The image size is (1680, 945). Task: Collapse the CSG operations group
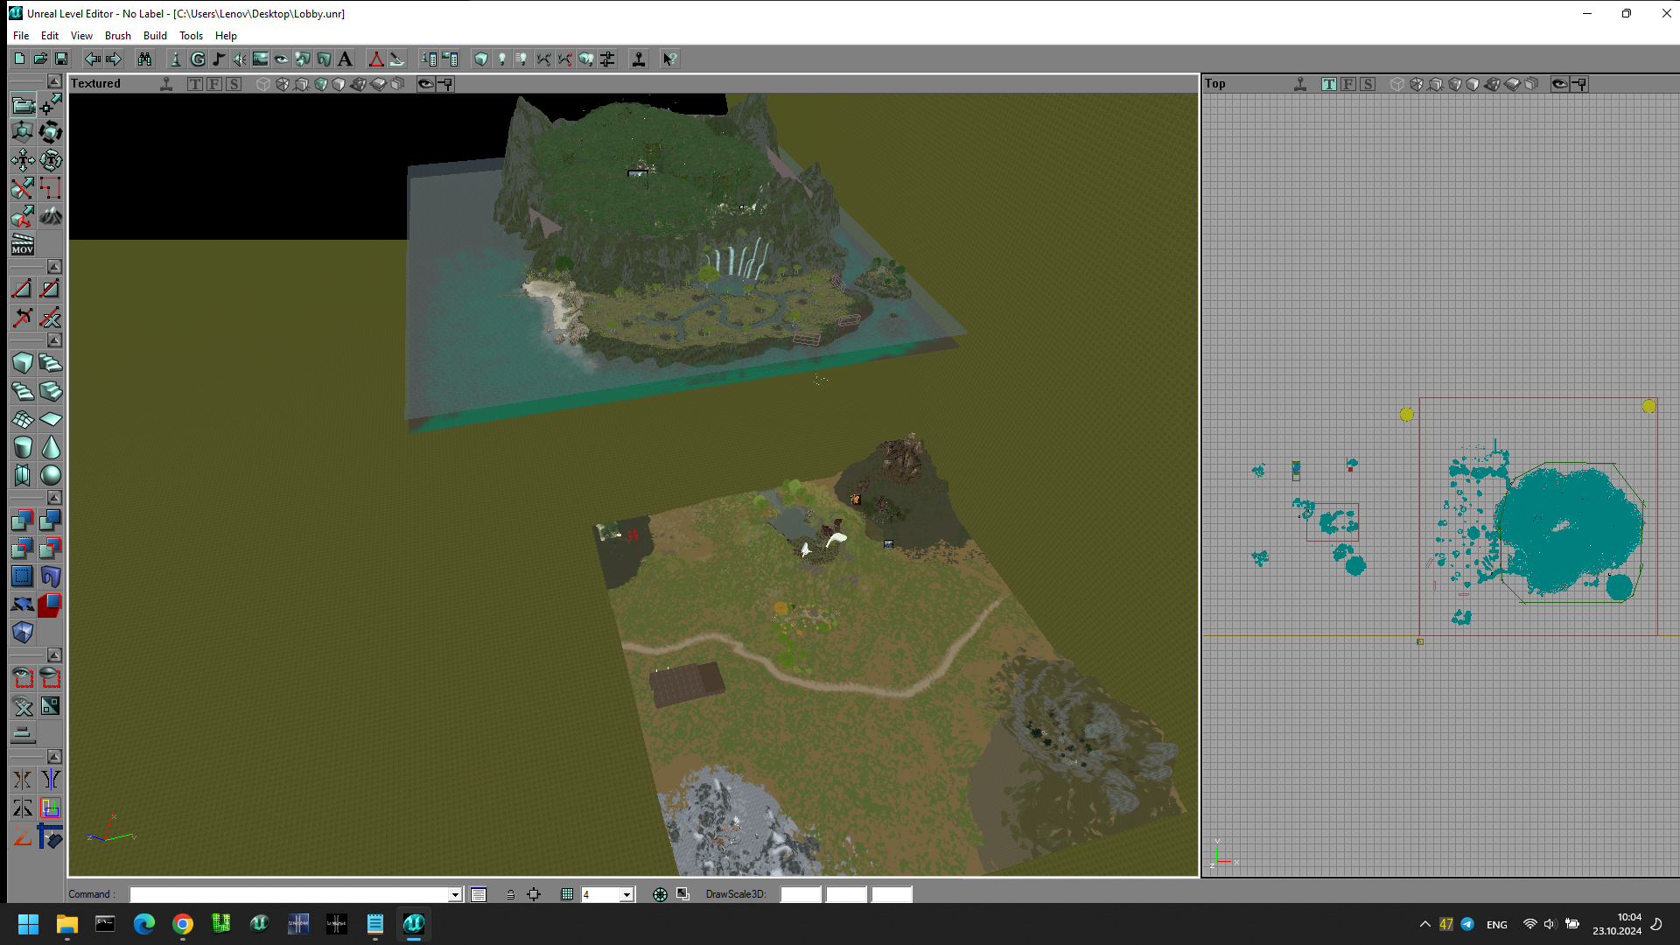coord(54,498)
